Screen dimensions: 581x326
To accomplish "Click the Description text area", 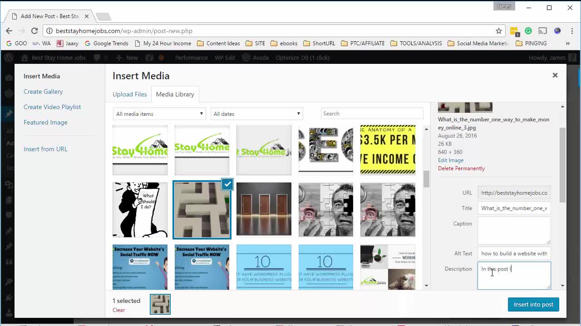I will (514, 276).
